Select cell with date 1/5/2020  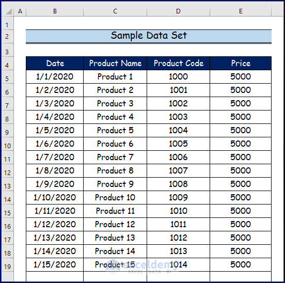point(55,131)
